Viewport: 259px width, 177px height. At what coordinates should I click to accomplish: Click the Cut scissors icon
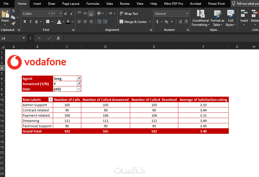click(13, 11)
